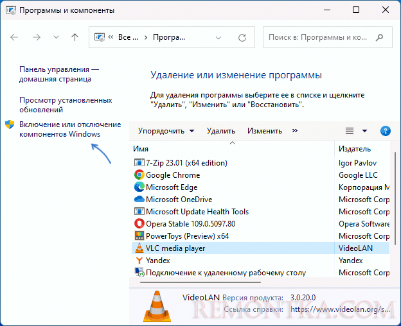Click the 7-Zip program icon
This screenshot has height=326, width=401.
[139, 162]
